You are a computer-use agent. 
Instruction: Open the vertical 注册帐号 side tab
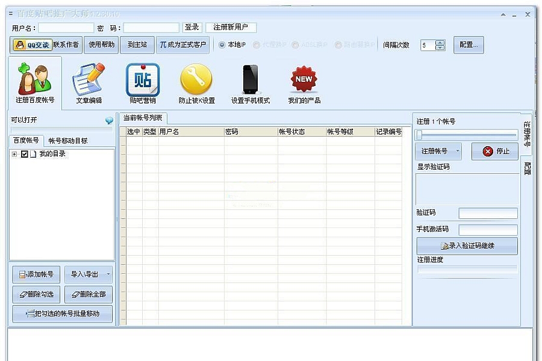(526, 134)
